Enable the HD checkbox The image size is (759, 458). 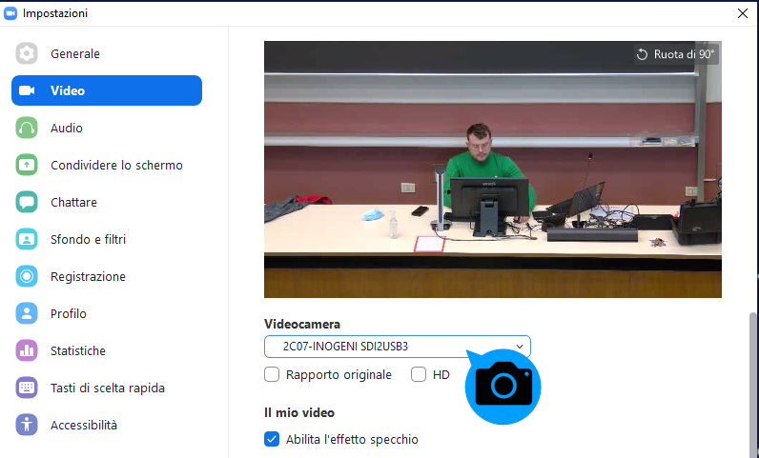point(419,374)
